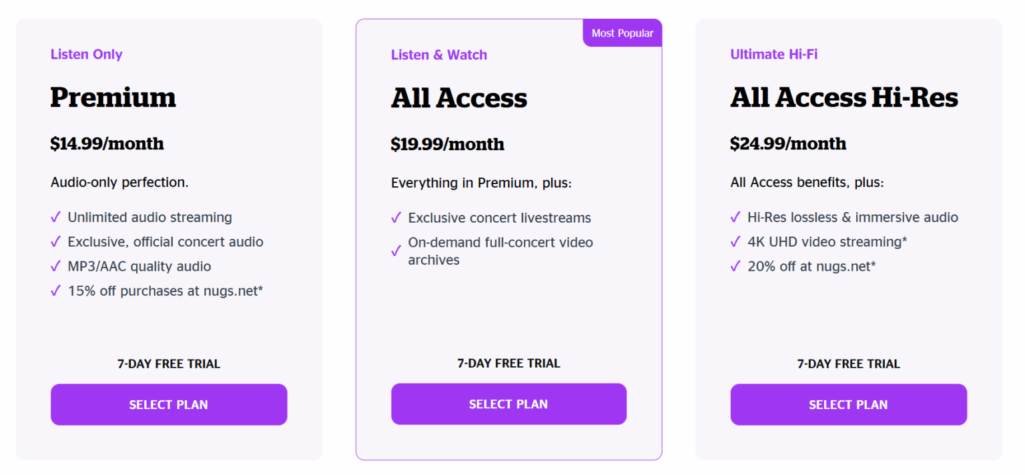The image size is (1025, 475).
Task: Click the Premium plan heading
Action: coord(113,97)
